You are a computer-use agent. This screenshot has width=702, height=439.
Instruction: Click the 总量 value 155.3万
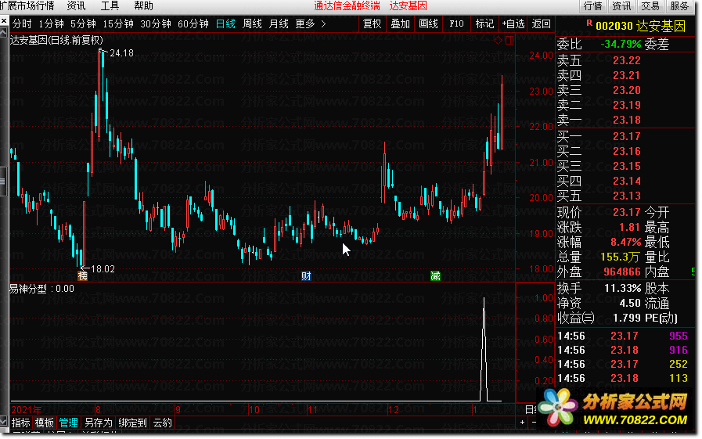click(620, 257)
